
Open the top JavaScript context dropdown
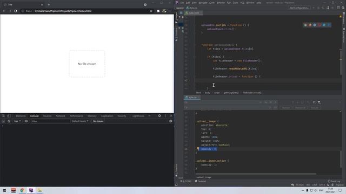point(17,121)
